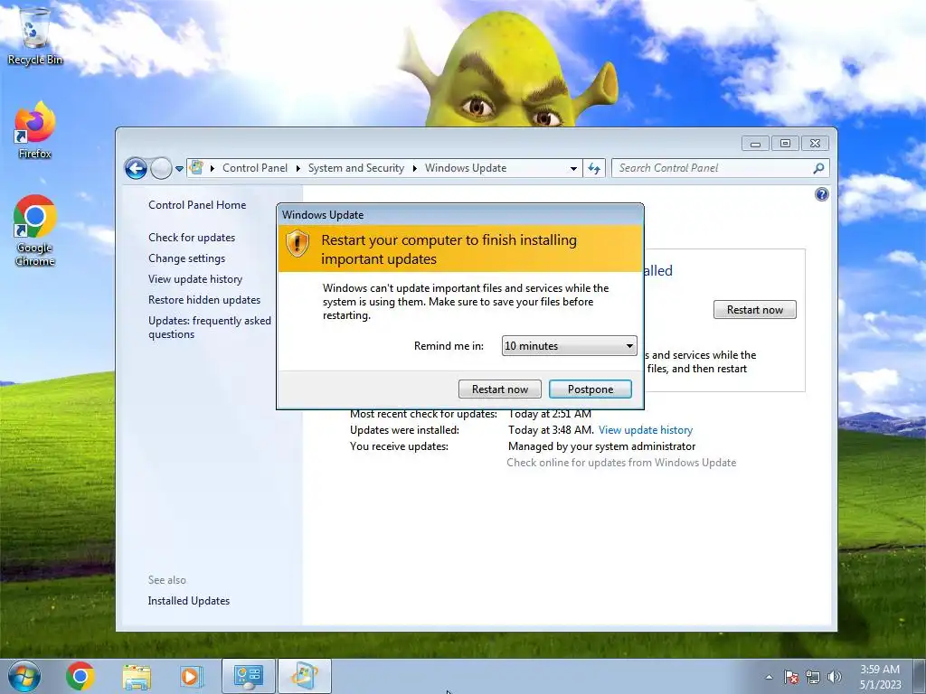Click the network status tray icon
The height and width of the screenshot is (694, 926).
pos(813,677)
